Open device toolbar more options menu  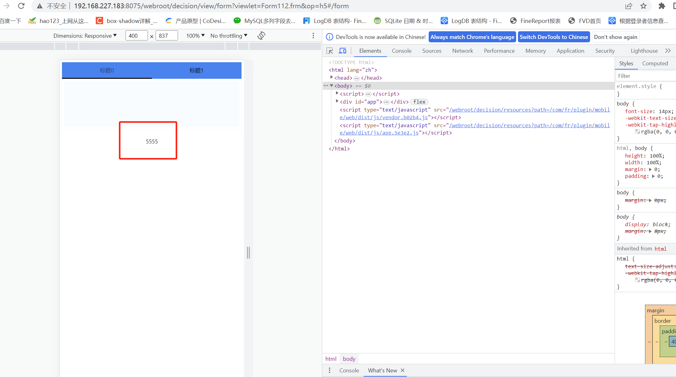coord(313,36)
